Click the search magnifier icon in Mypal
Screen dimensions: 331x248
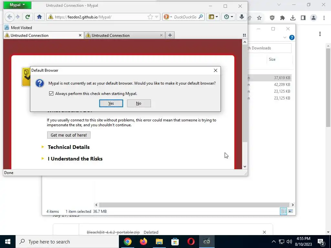pyautogui.click(x=201, y=17)
